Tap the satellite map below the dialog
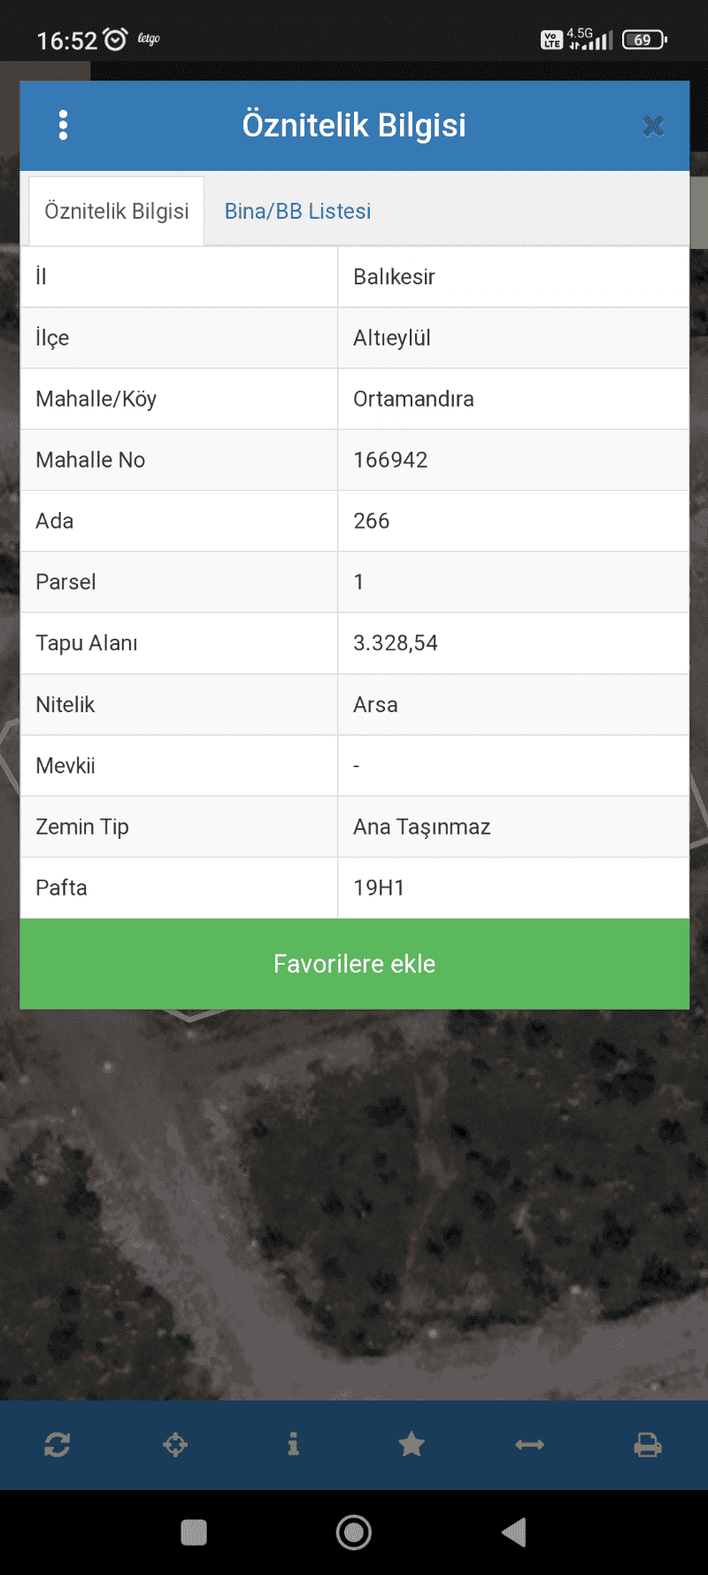 (354, 1205)
